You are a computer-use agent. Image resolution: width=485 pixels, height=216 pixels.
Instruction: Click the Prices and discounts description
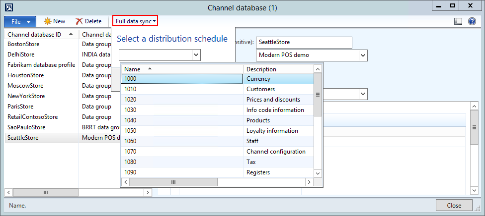click(278, 100)
